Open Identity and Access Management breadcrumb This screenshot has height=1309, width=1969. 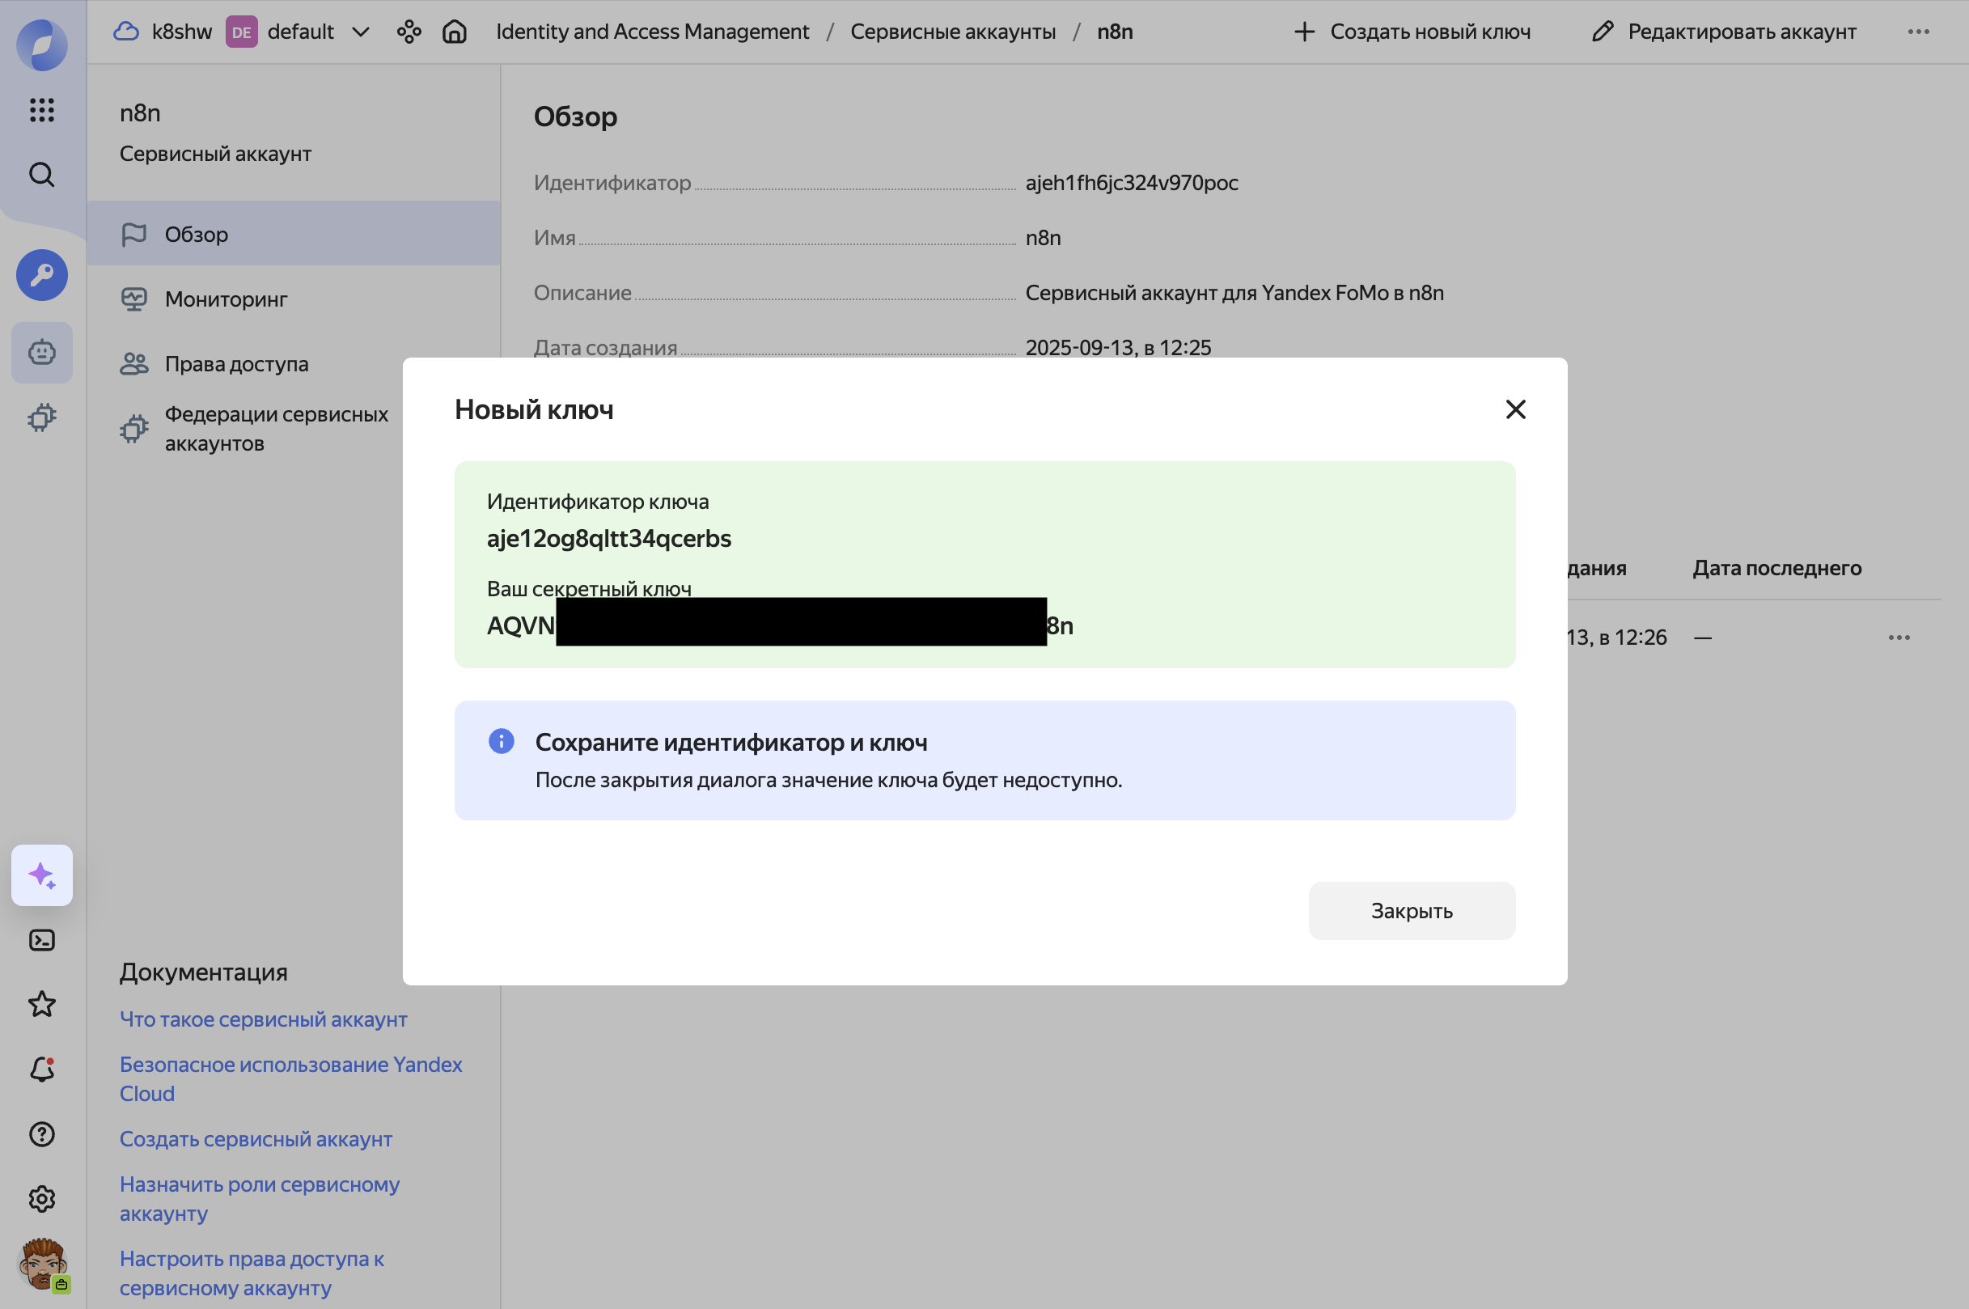(652, 32)
